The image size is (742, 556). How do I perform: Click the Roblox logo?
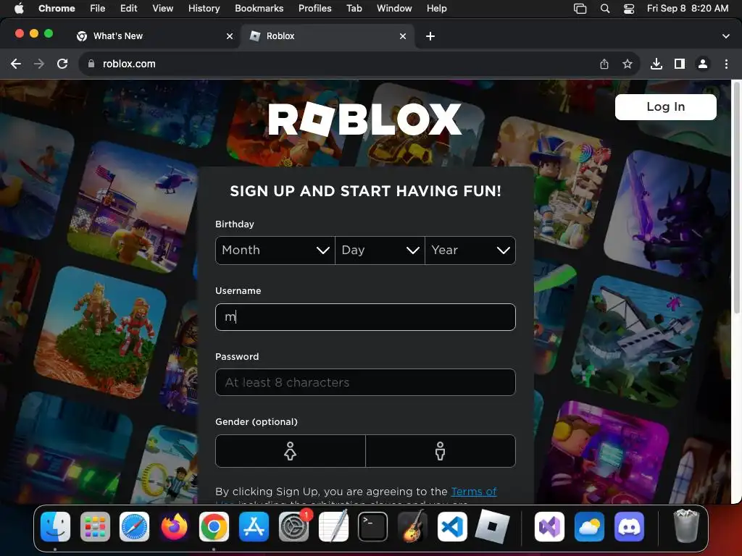tap(364, 119)
